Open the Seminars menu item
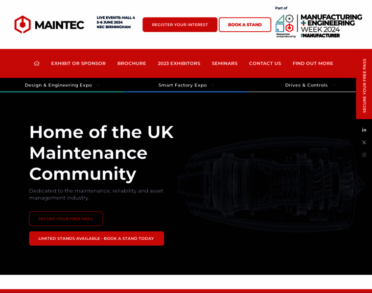The image size is (372, 293). point(225,63)
